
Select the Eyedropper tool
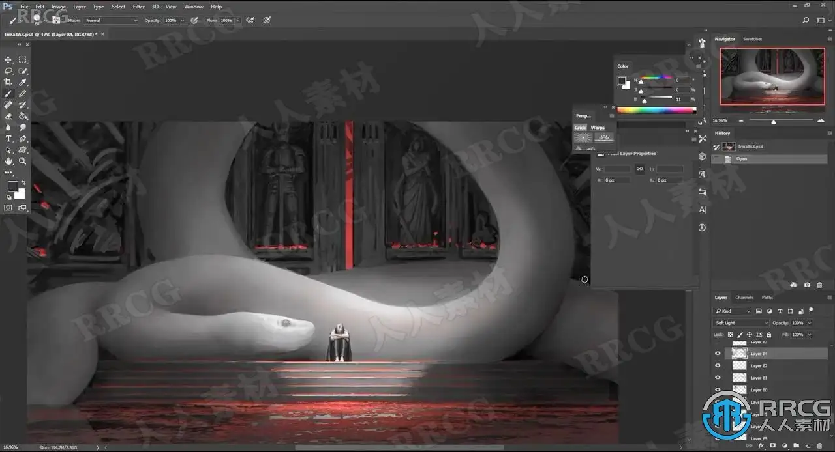23,82
